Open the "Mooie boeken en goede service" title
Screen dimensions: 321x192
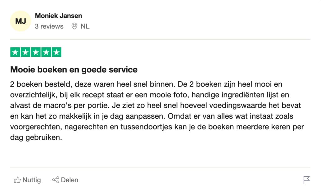[74, 69]
